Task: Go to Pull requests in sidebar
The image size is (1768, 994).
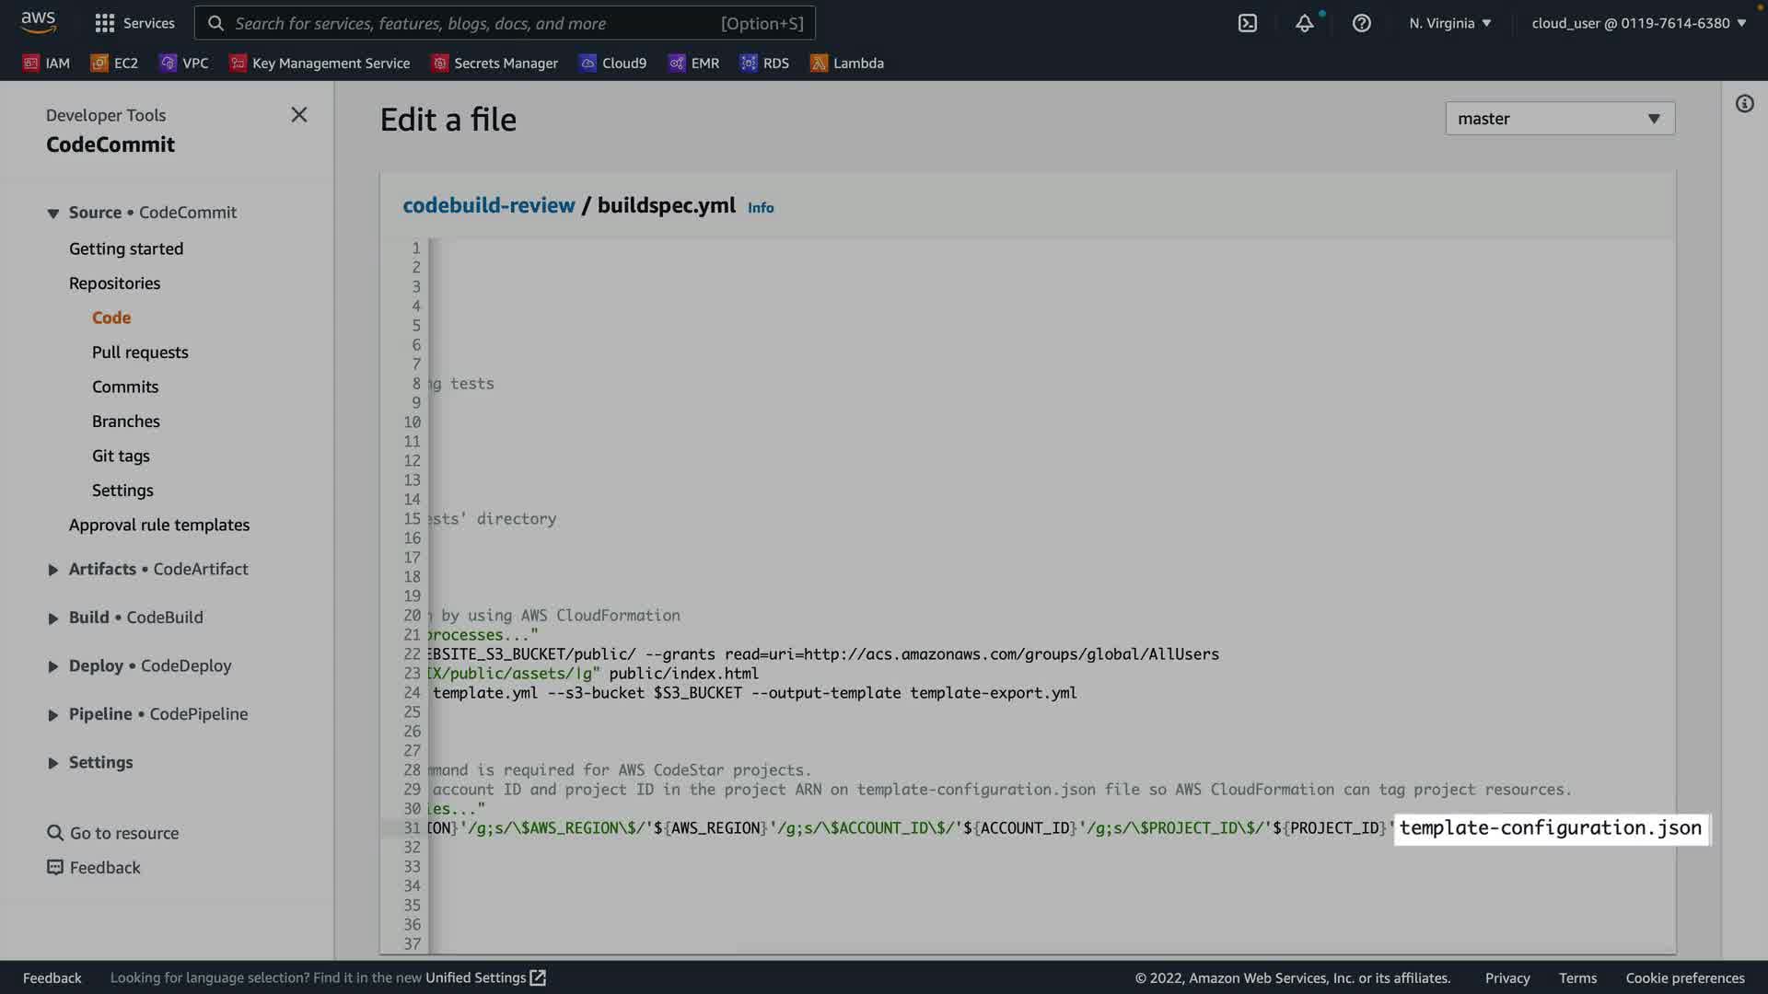Action: (140, 353)
